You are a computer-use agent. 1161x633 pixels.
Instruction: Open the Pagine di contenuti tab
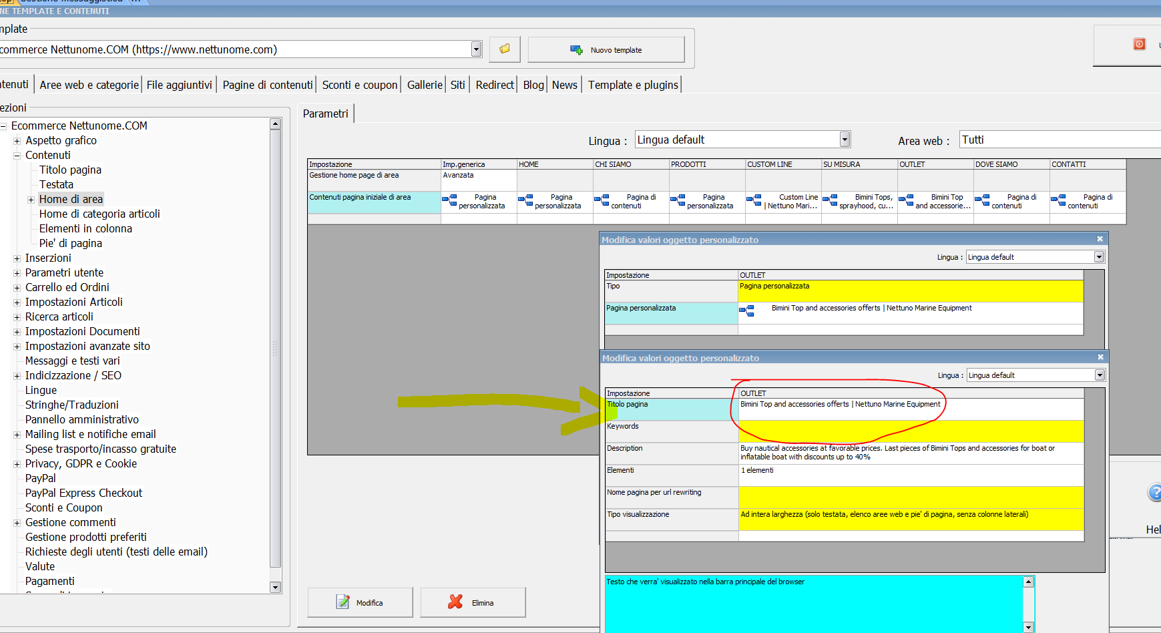(267, 85)
